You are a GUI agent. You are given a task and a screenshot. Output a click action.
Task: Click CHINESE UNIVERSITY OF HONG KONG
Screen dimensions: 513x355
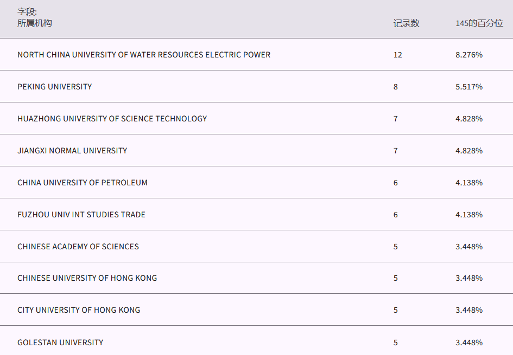click(87, 278)
